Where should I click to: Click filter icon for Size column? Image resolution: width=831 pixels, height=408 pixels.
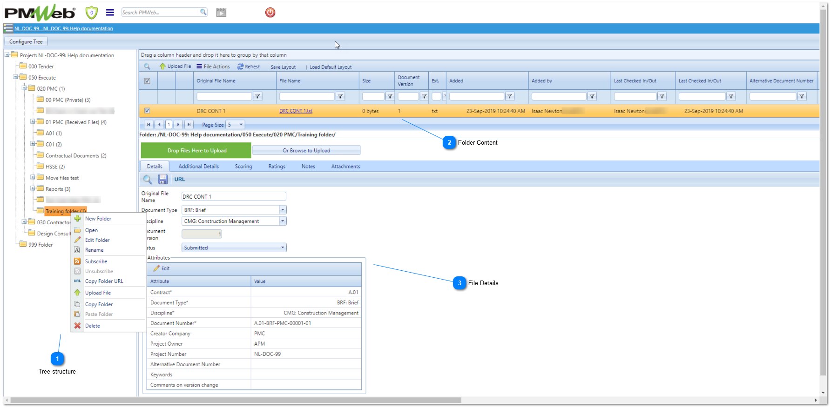pyautogui.click(x=390, y=96)
